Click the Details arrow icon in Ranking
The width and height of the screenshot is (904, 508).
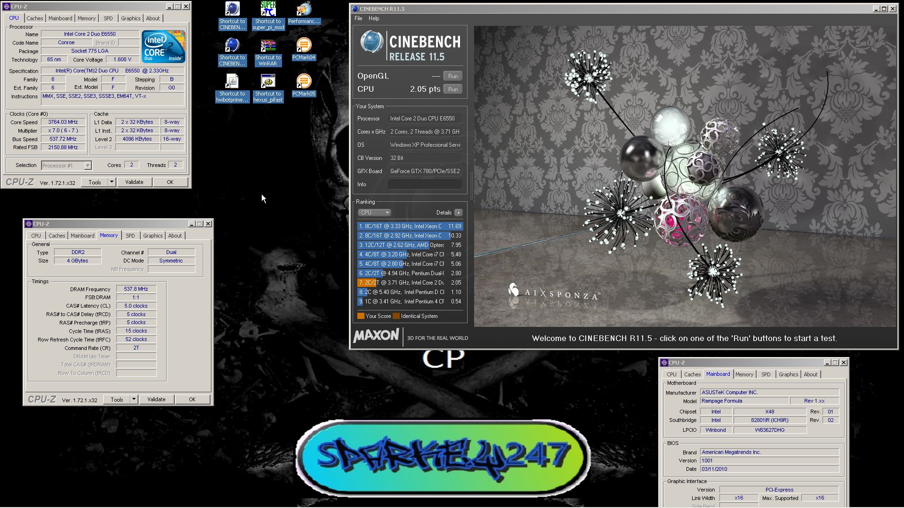point(458,213)
